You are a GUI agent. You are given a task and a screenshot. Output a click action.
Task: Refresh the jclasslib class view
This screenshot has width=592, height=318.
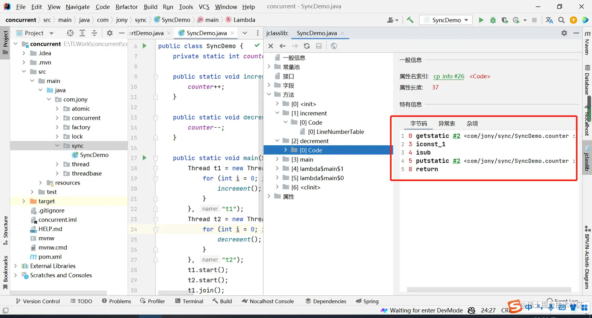click(307, 46)
